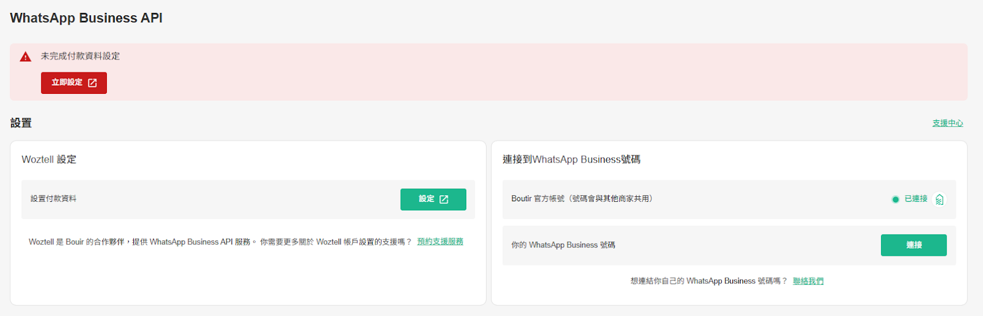Click the 想連結你自己的 WhatsApp Business 號碼嗎 text

point(709,281)
